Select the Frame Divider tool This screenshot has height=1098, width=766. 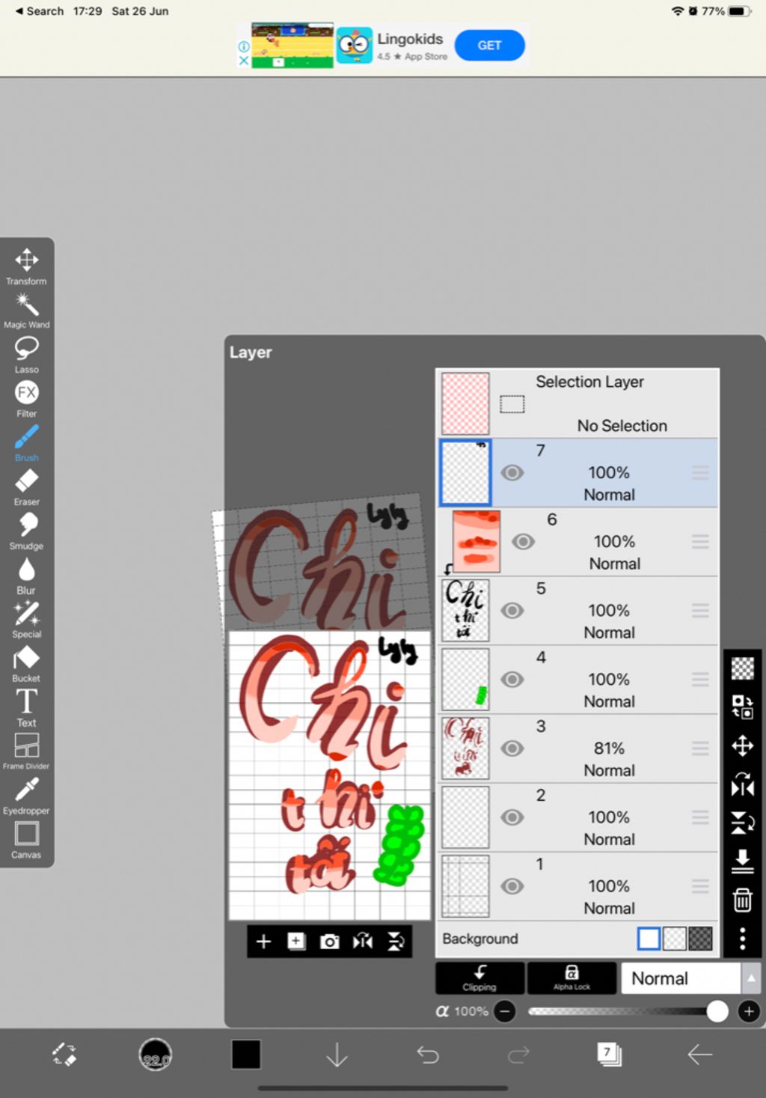(x=26, y=751)
